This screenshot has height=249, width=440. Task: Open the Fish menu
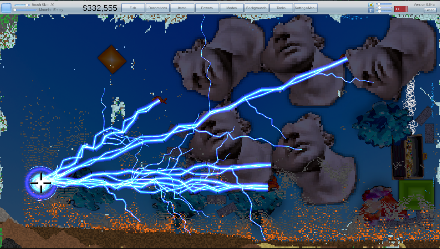133,8
